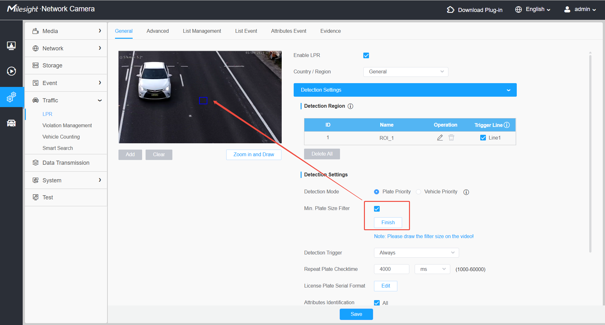
Task: Toggle the Line1 trigger line checkbox
Action: 483,138
